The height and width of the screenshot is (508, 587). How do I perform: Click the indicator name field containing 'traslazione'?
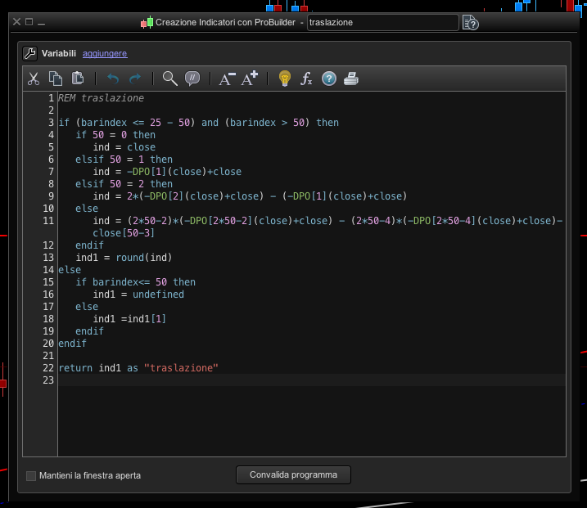[381, 23]
